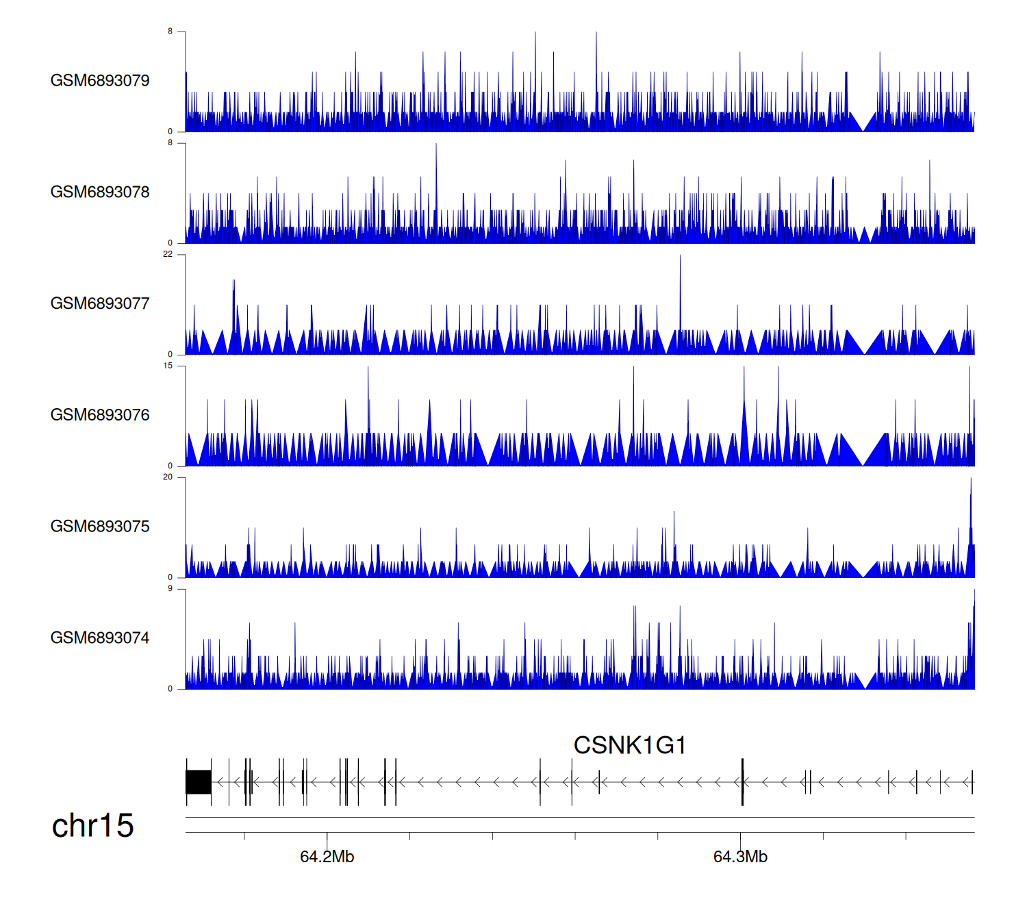The height and width of the screenshot is (904, 1027).
Task: Click the y-axis maximum 8 on GSM6893079
Action: [170, 32]
